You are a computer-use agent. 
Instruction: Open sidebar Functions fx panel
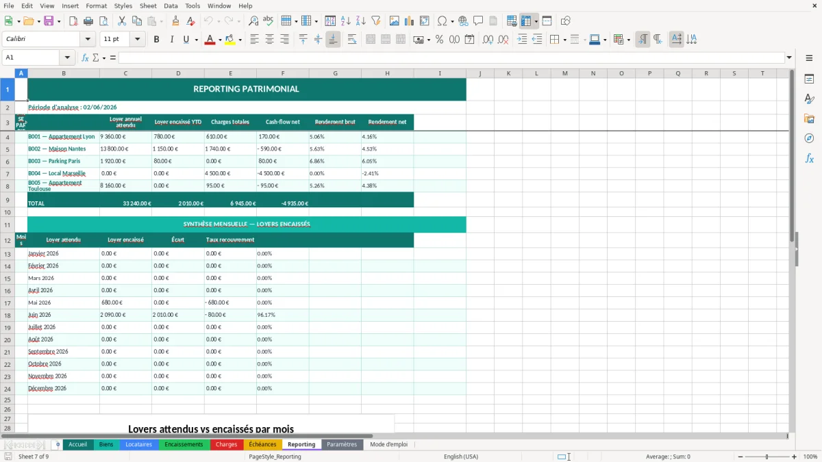point(809,158)
